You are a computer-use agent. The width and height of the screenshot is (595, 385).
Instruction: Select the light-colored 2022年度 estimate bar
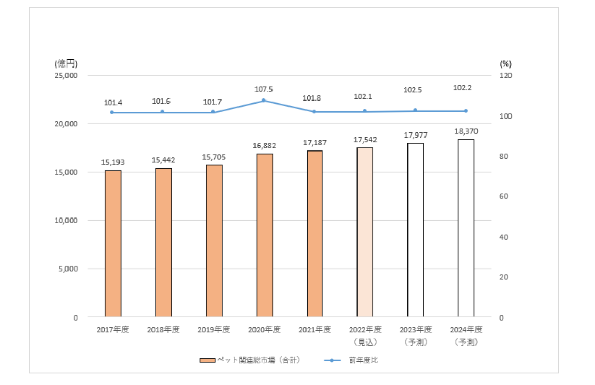tap(365, 232)
